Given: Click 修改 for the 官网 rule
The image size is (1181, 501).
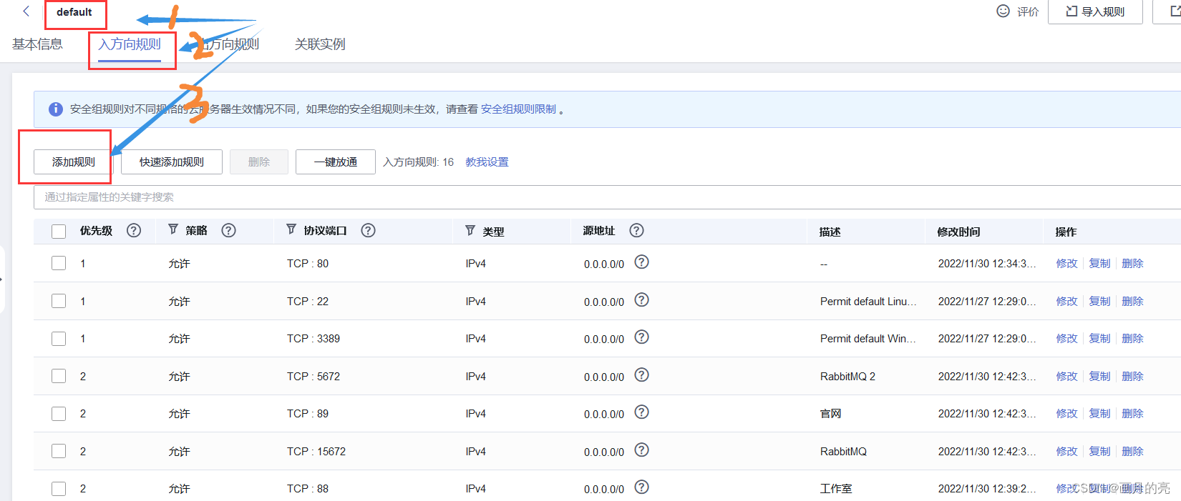Looking at the screenshot, I should click(1066, 414).
